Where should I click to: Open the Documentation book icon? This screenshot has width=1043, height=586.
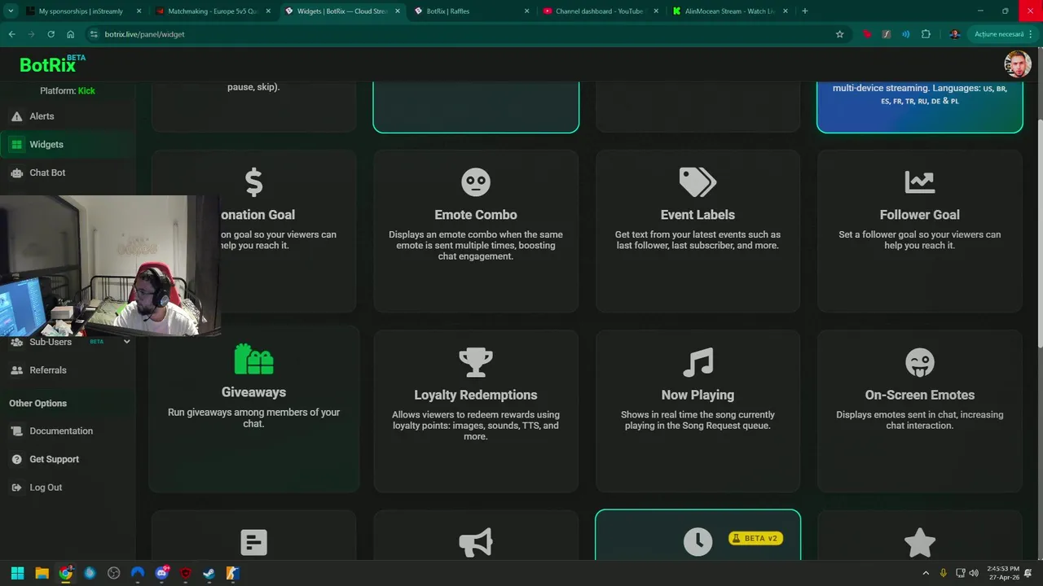click(16, 431)
